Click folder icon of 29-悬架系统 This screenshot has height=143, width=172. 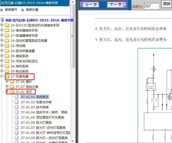[x=7, y=56]
